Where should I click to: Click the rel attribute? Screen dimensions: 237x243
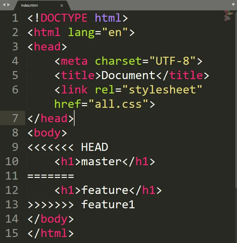[105, 89]
